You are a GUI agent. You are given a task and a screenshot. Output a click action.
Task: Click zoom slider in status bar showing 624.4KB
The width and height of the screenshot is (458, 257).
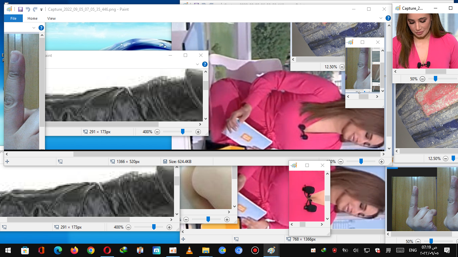point(361,162)
